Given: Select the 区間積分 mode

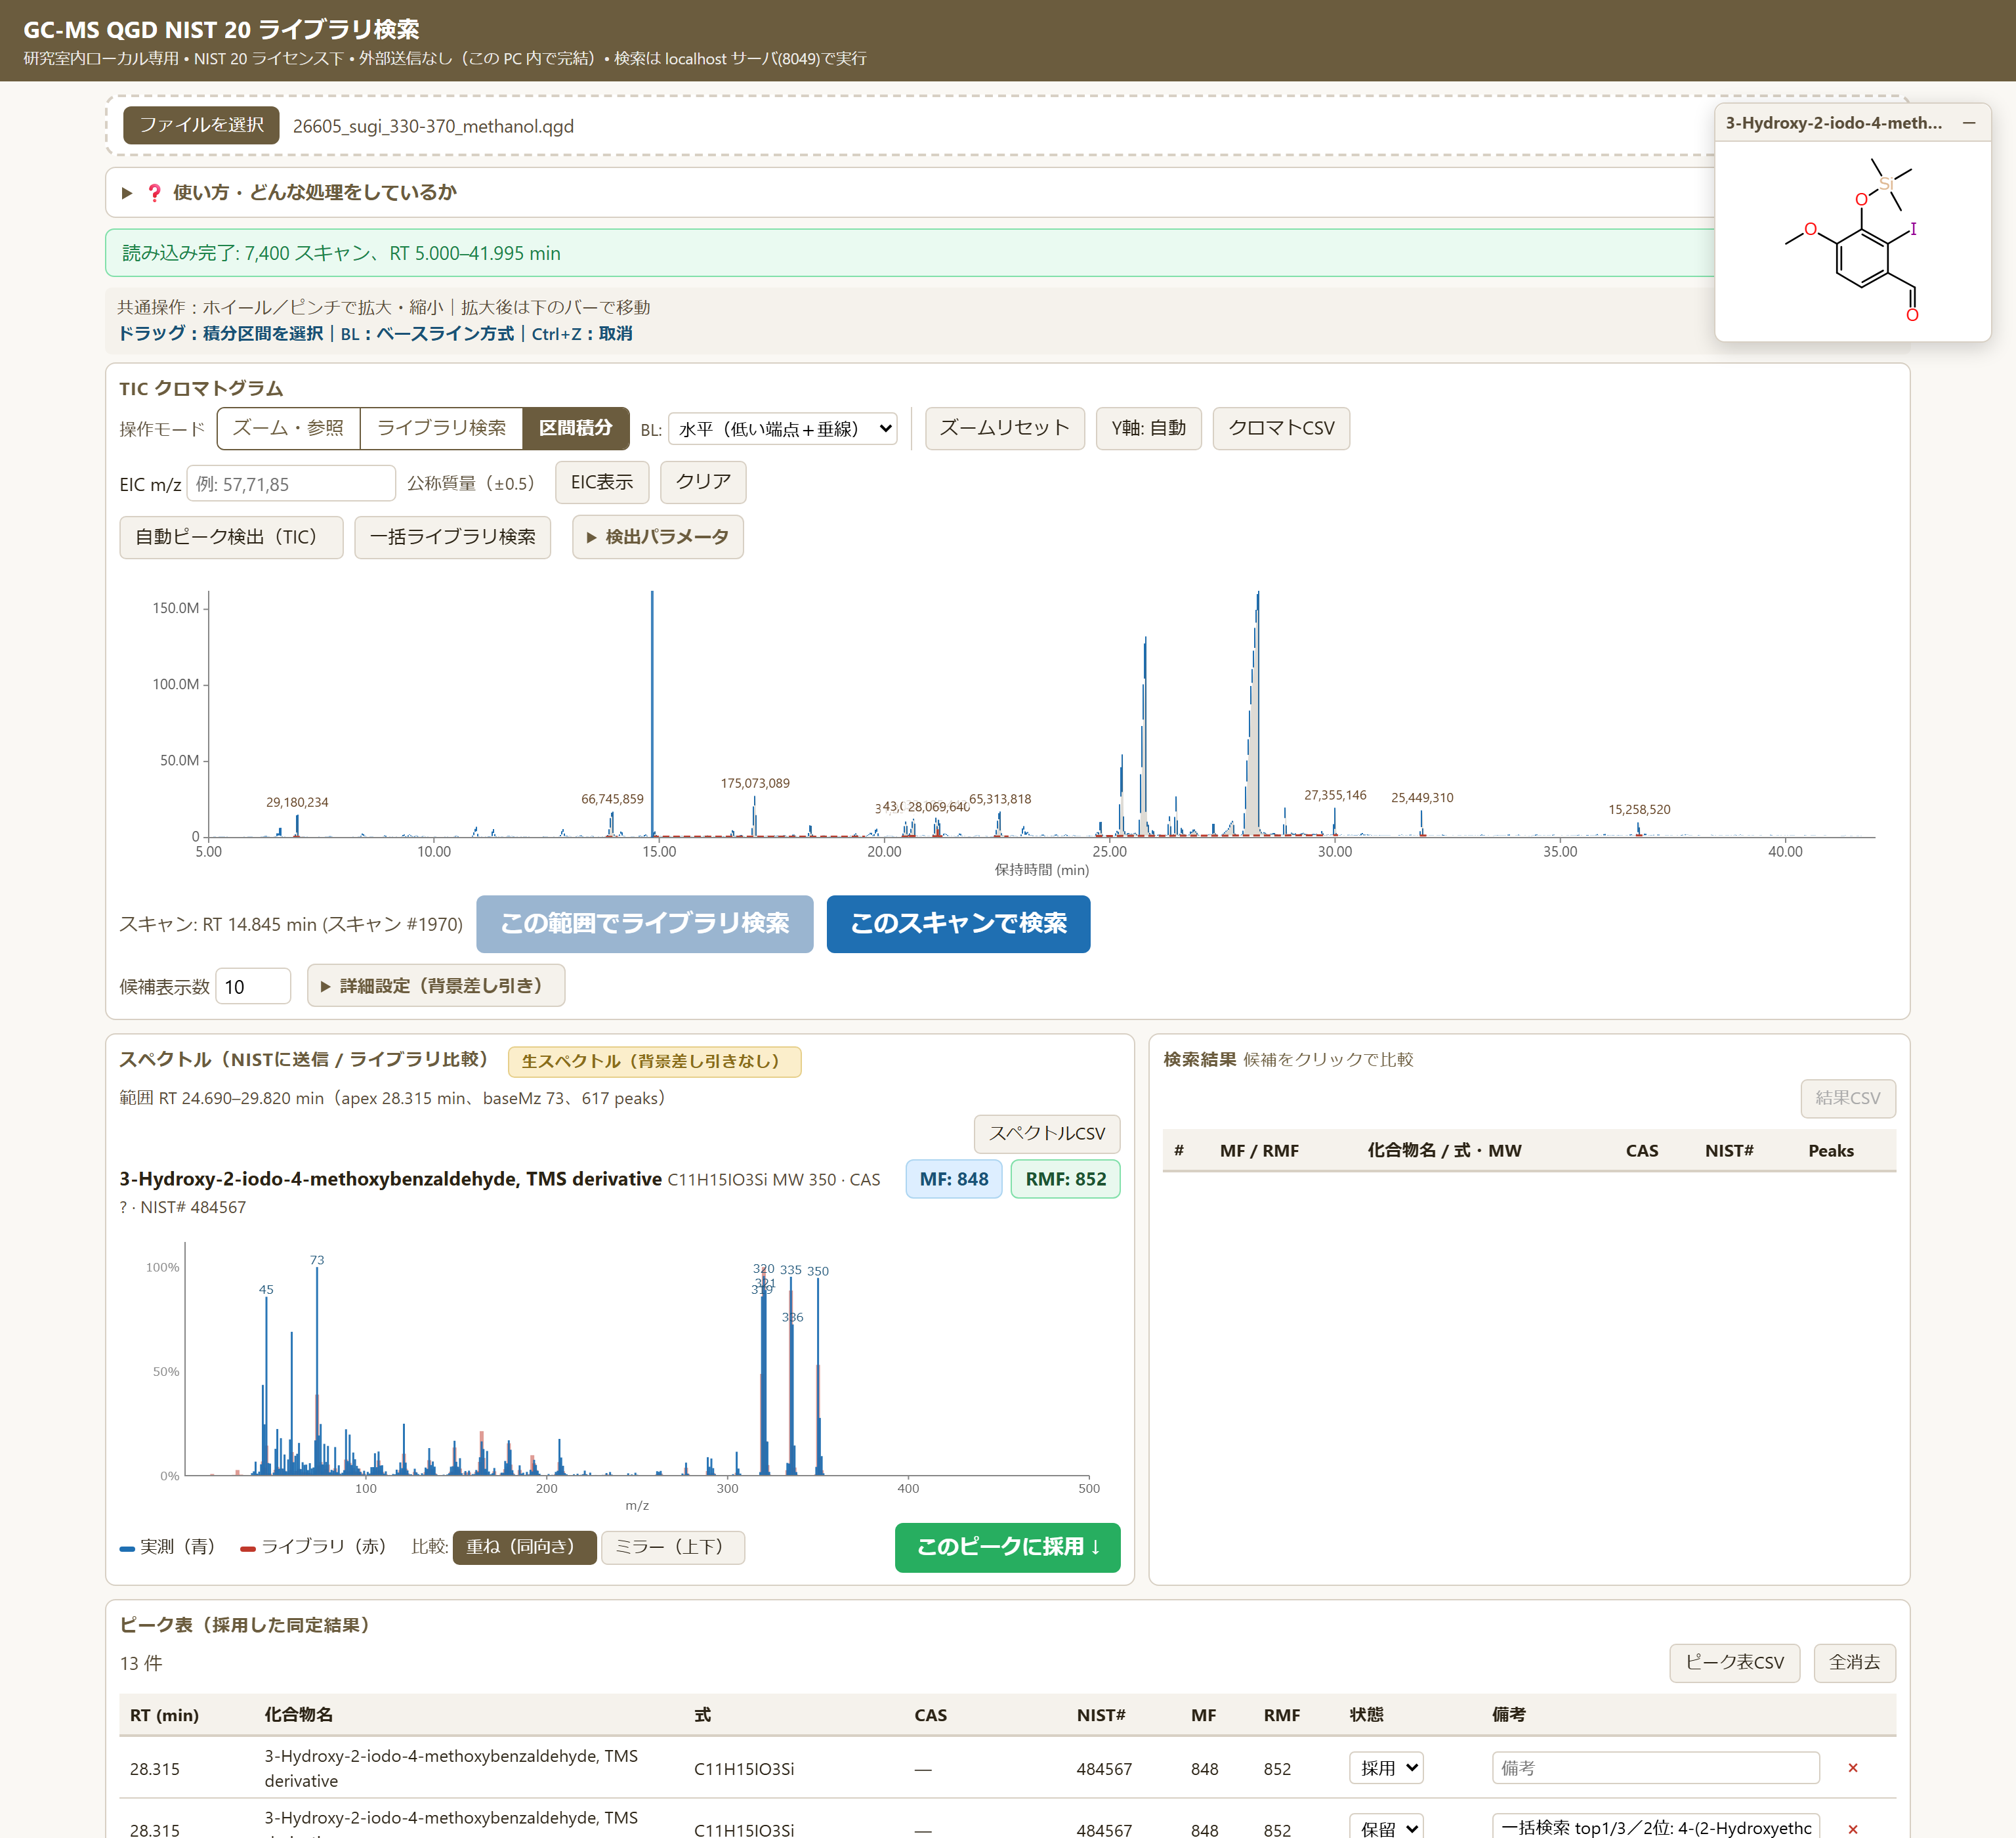Looking at the screenshot, I should coord(575,428).
